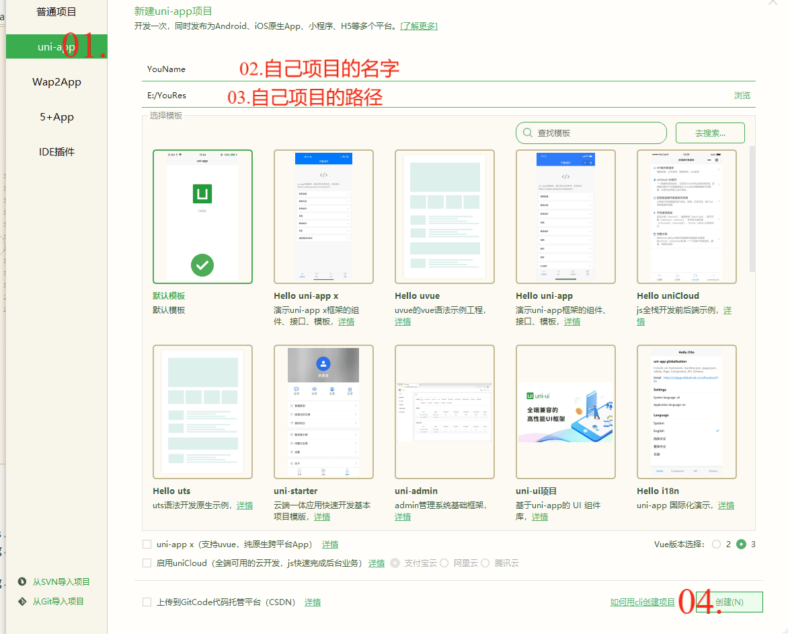788x634 pixels.
Task: Open the IDE插件 category
Action: [56, 151]
